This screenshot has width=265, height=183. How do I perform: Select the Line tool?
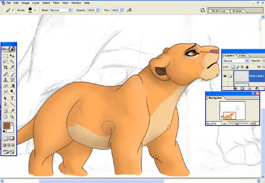click(x=12, y=104)
